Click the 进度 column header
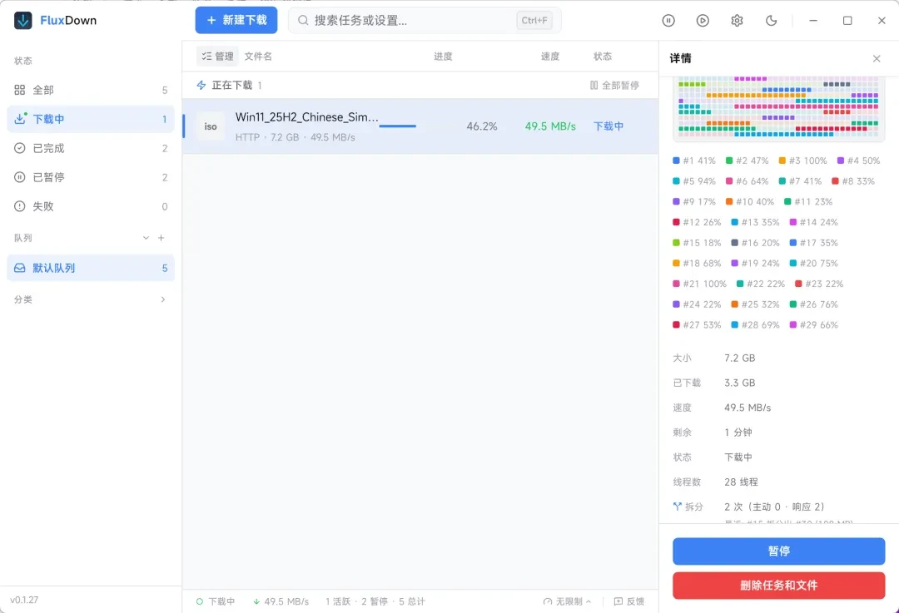 point(443,57)
